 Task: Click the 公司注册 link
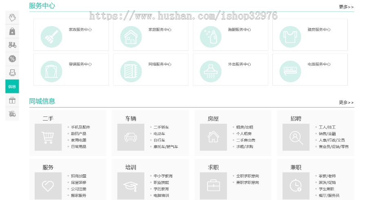tap(79, 189)
